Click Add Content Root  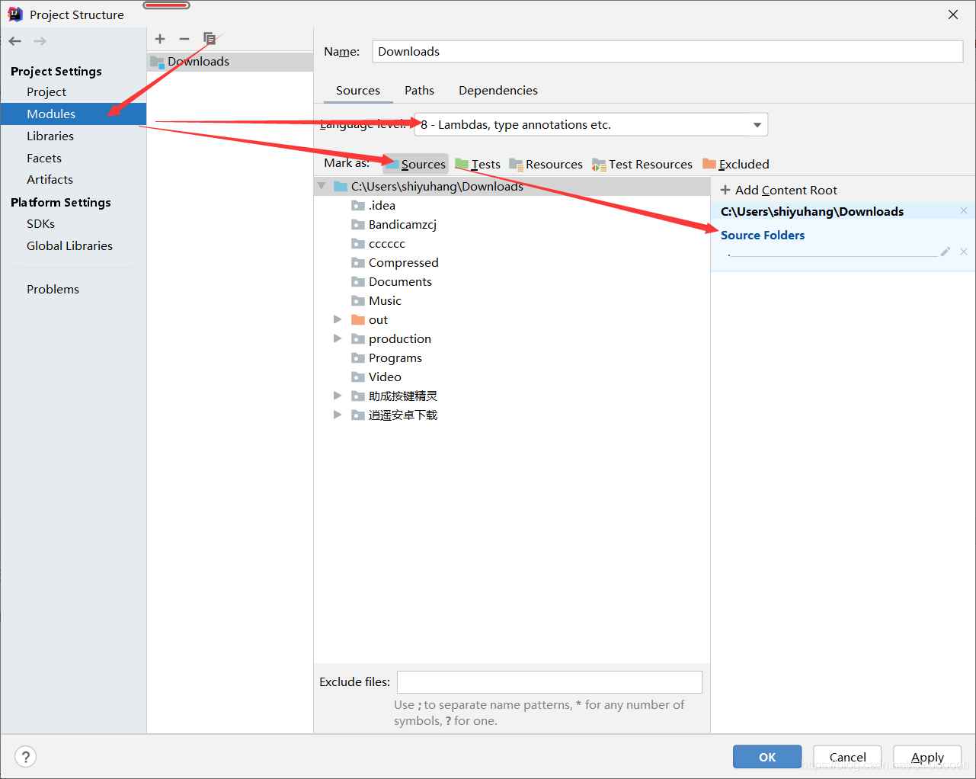click(x=779, y=191)
